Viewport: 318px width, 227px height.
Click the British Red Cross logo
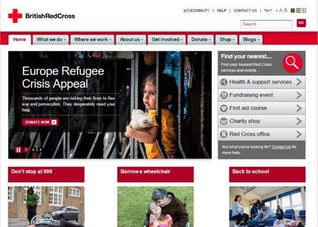[x=41, y=16]
